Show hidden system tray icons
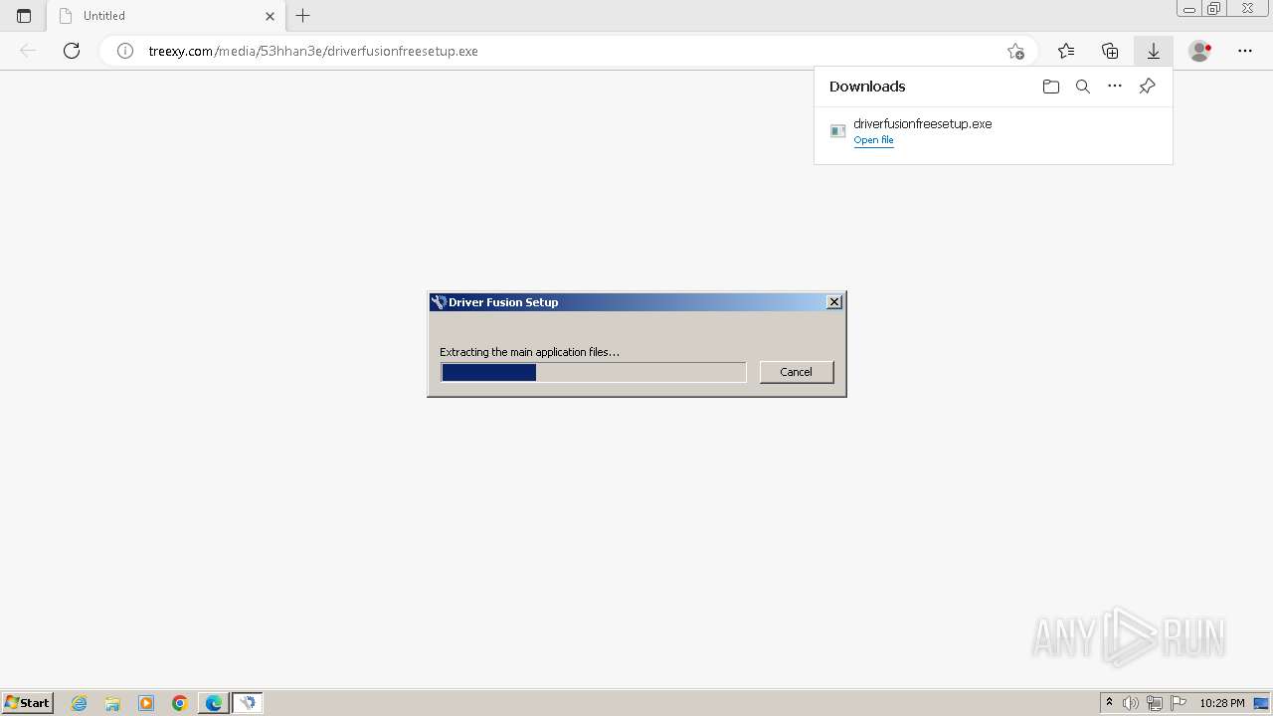Viewport: 1273px width, 716px height. point(1109,703)
